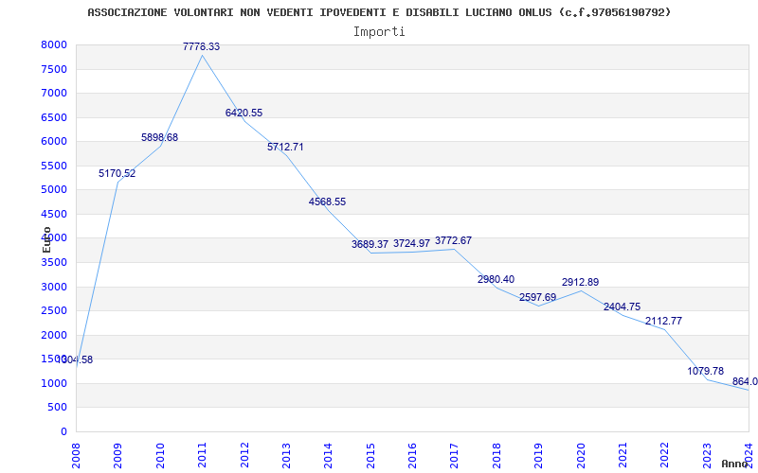The width and height of the screenshot is (758, 473).
Task: Click the 7776.33 peak value label
Action: point(202,46)
